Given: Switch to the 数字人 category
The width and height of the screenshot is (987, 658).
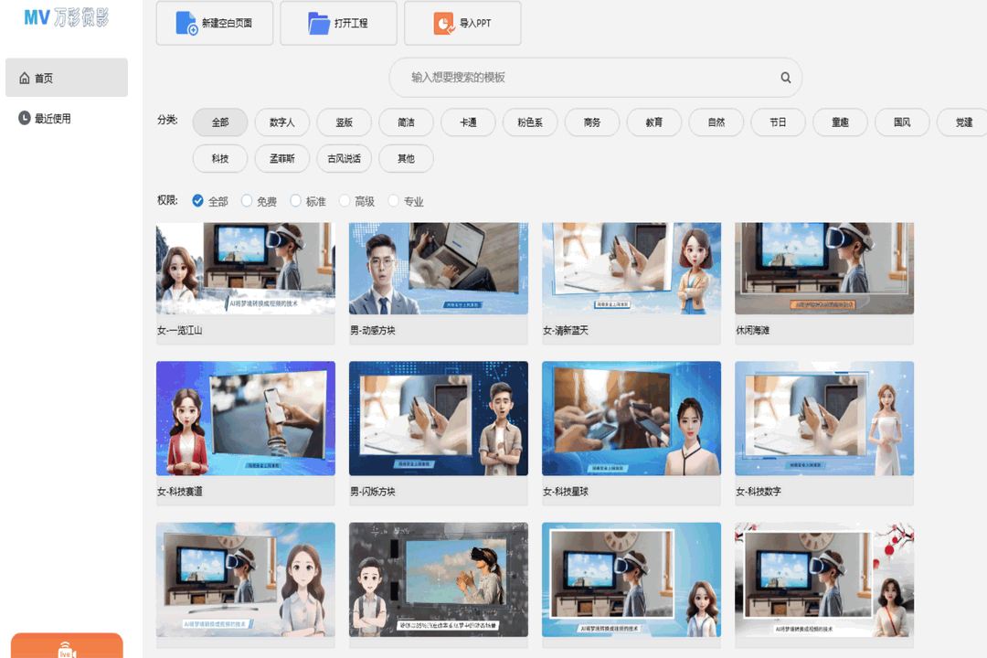Looking at the screenshot, I should (281, 122).
